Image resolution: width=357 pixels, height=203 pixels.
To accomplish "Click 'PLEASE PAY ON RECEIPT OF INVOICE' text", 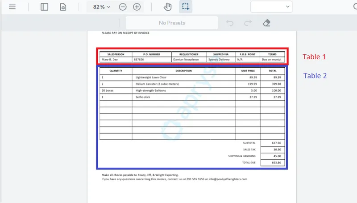I will (125, 33).
